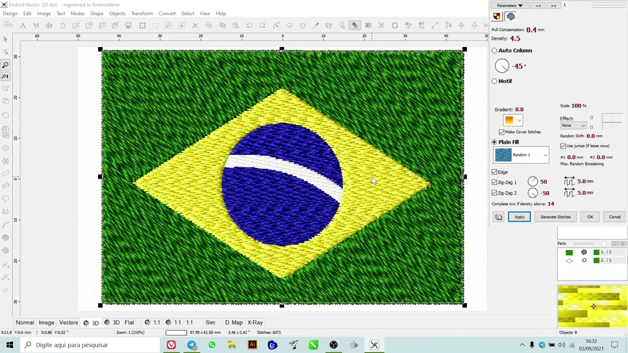Screen dimensions: 628x353
Task: Toggle the Zig-Zag 2 checkbox
Action: tap(494, 193)
